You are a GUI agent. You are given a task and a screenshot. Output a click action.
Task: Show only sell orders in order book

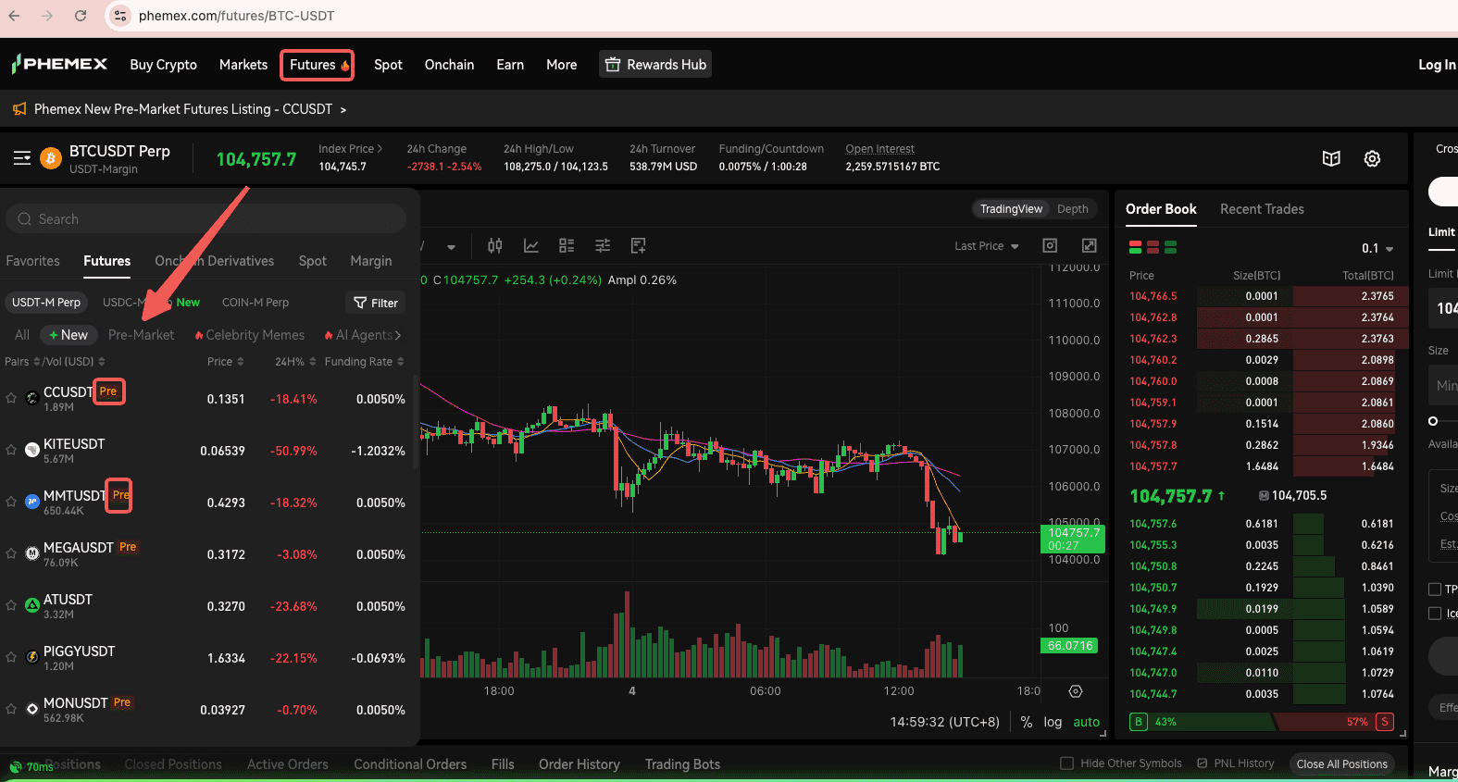(1153, 247)
